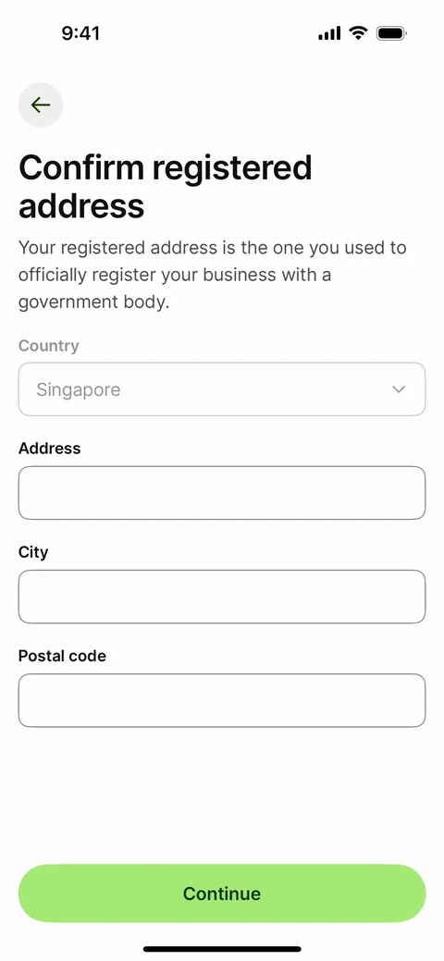This screenshot has width=444, height=961.
Task: Select the Singapore country field
Action: (x=222, y=389)
